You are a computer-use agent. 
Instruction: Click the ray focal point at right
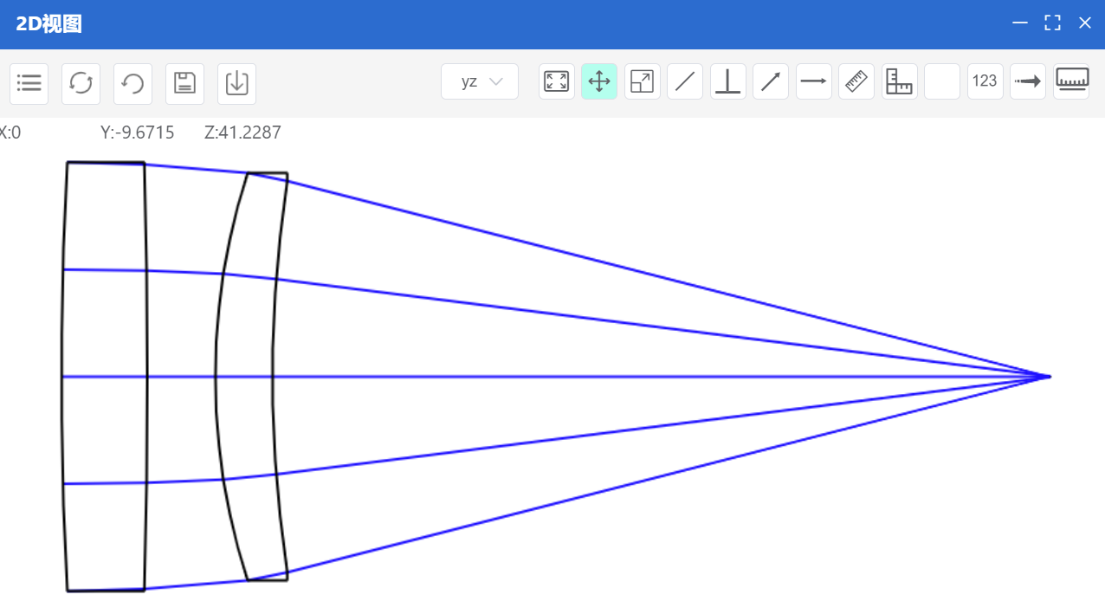1050,377
